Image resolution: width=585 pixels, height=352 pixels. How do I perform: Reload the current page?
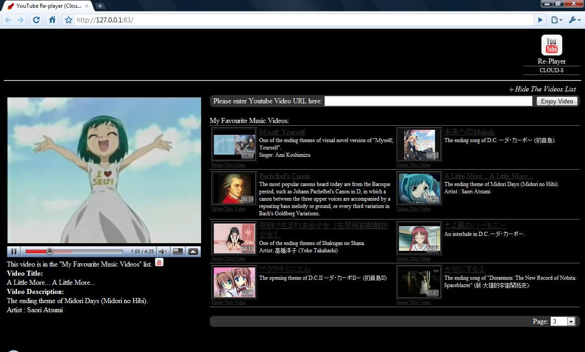click(x=37, y=20)
